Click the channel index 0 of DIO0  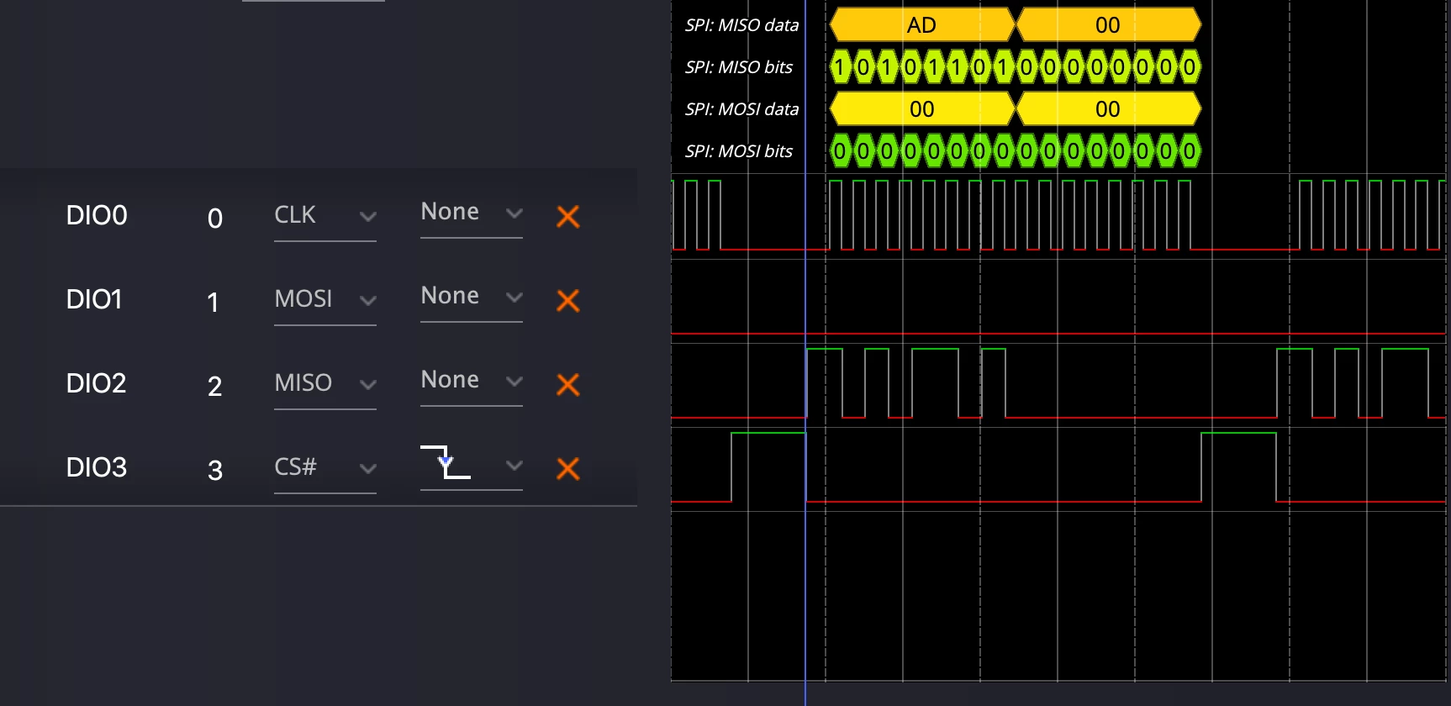click(x=215, y=219)
